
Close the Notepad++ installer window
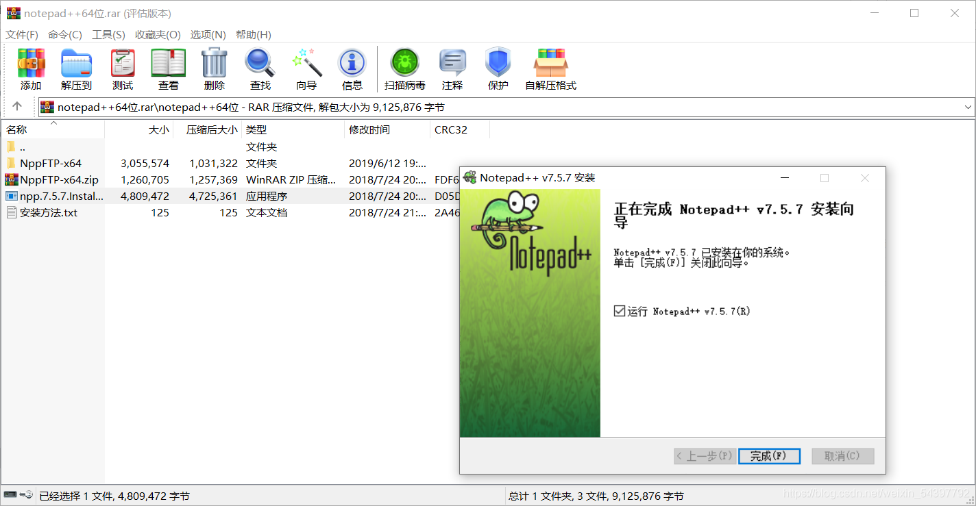864,178
